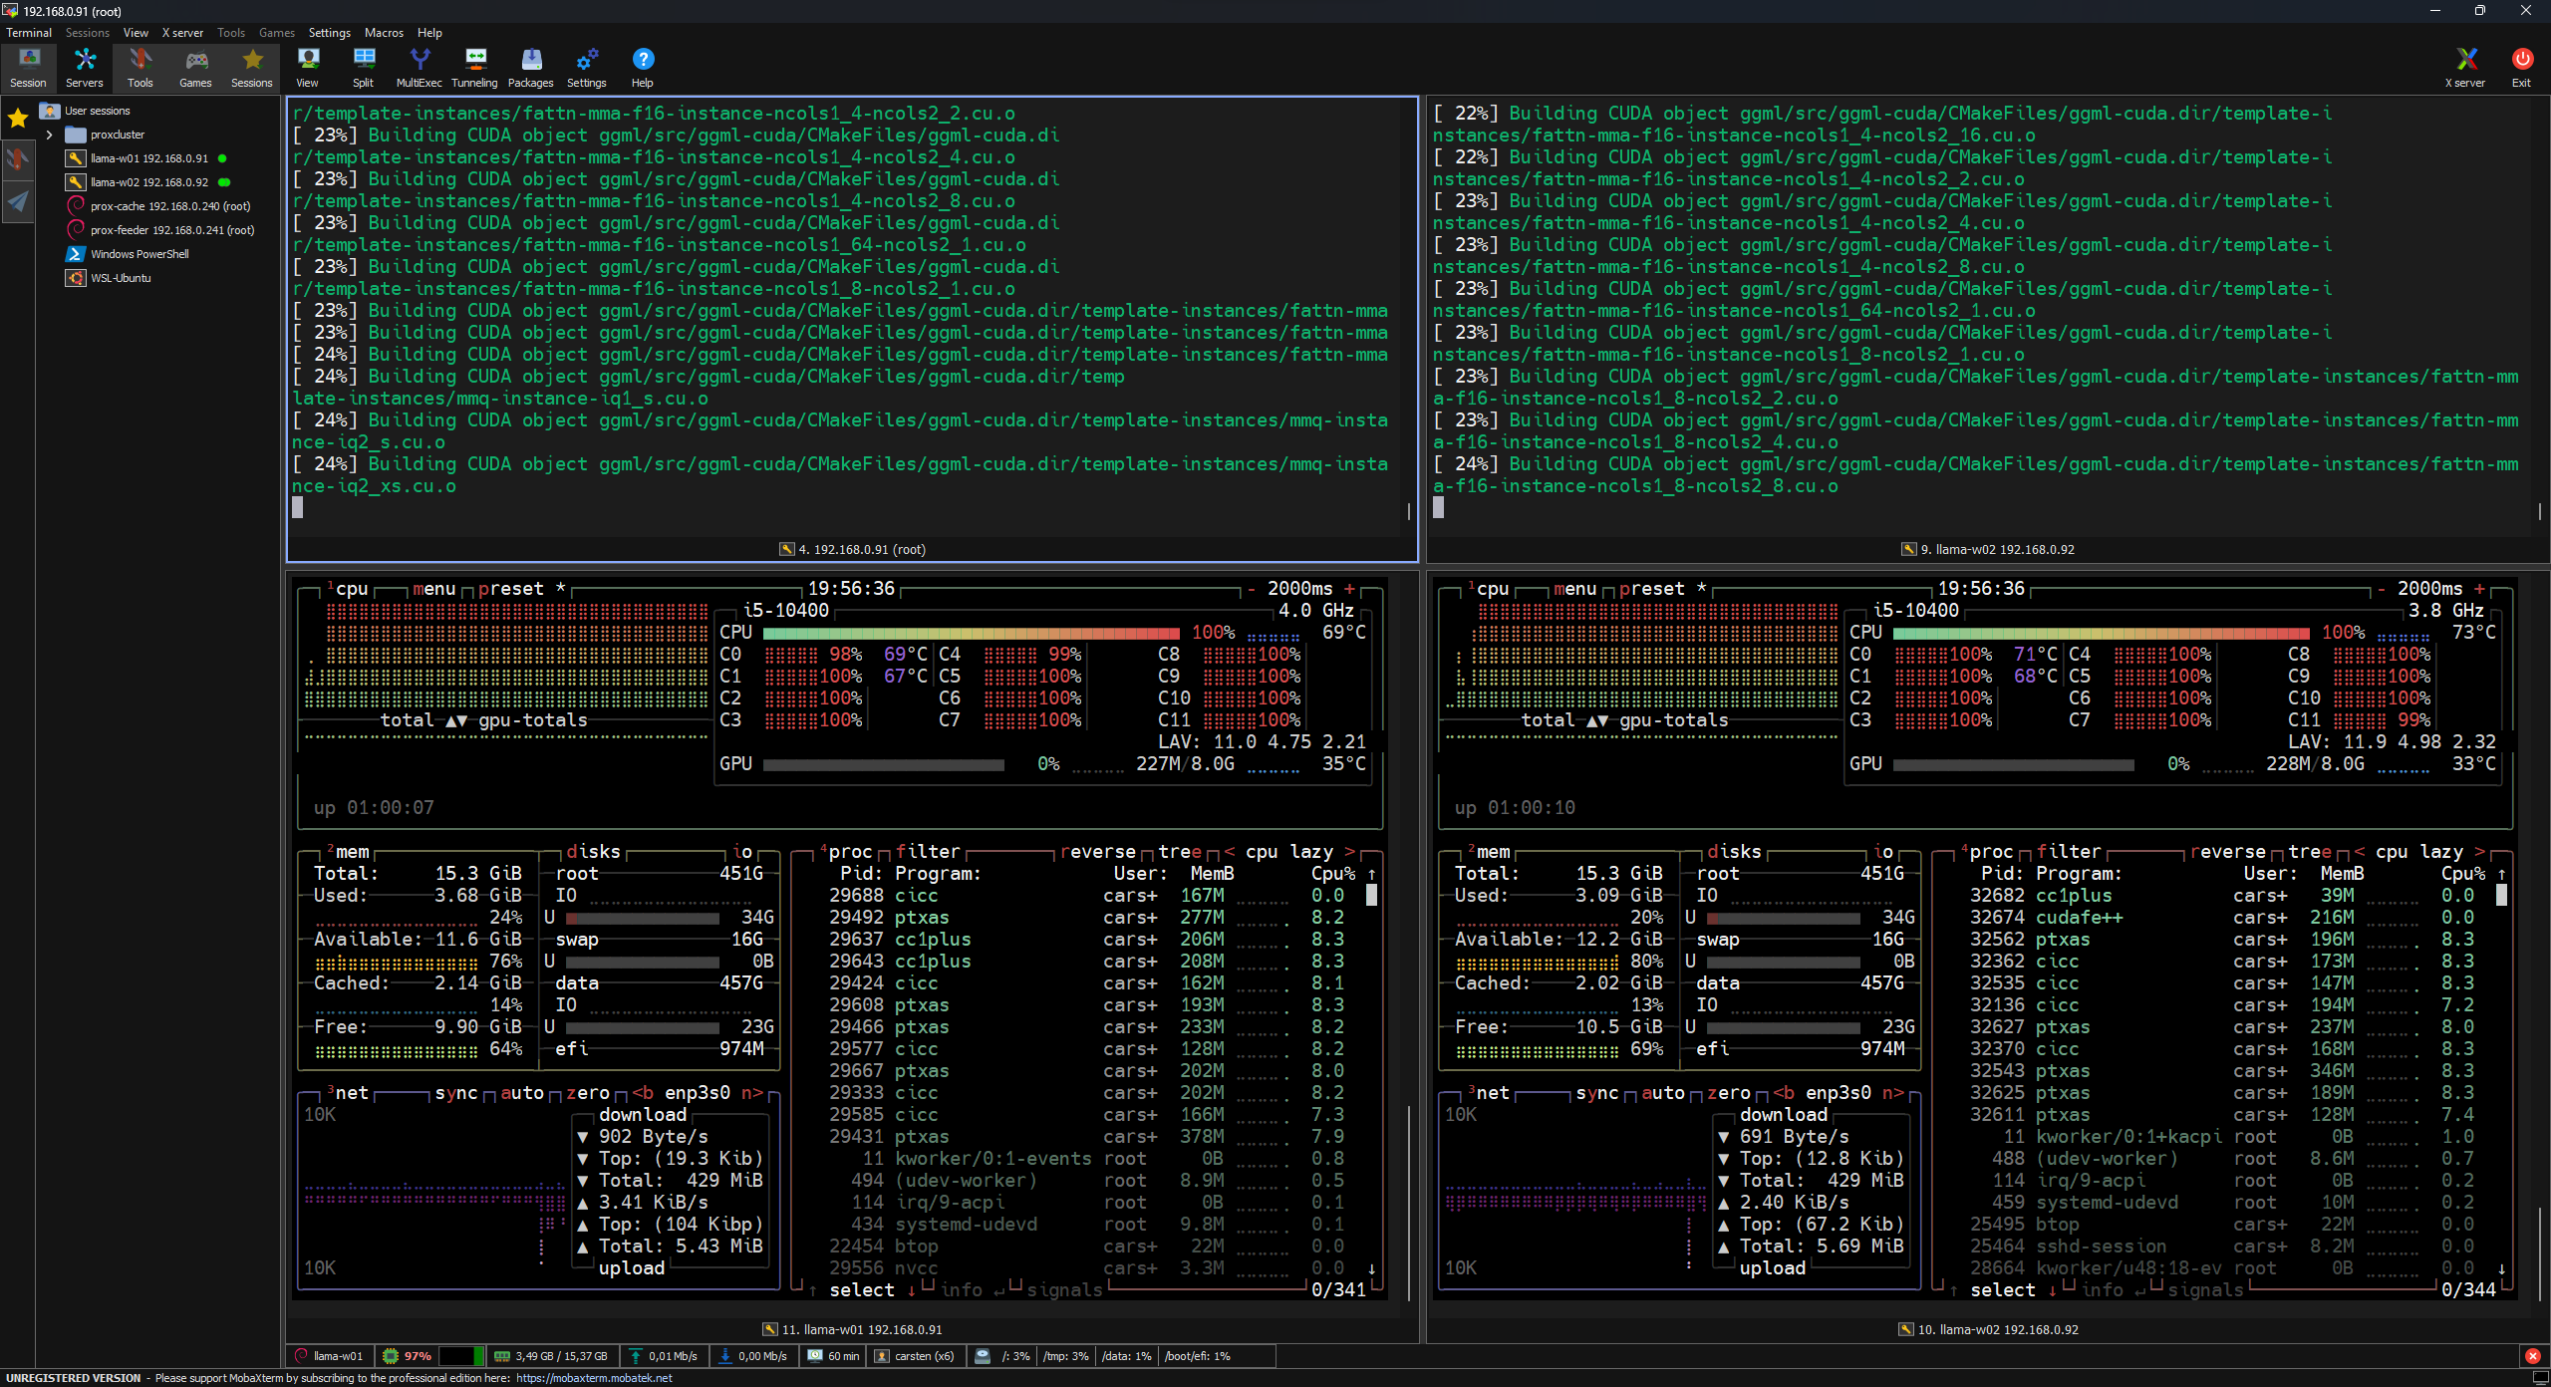Open the Tools toolbar icon
2551x1387 pixels.
(x=141, y=68)
